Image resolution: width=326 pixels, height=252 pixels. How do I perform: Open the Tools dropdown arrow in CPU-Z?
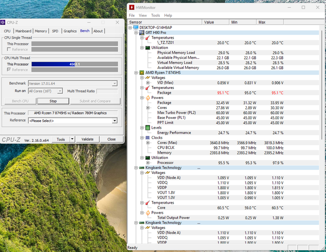pos(72,139)
